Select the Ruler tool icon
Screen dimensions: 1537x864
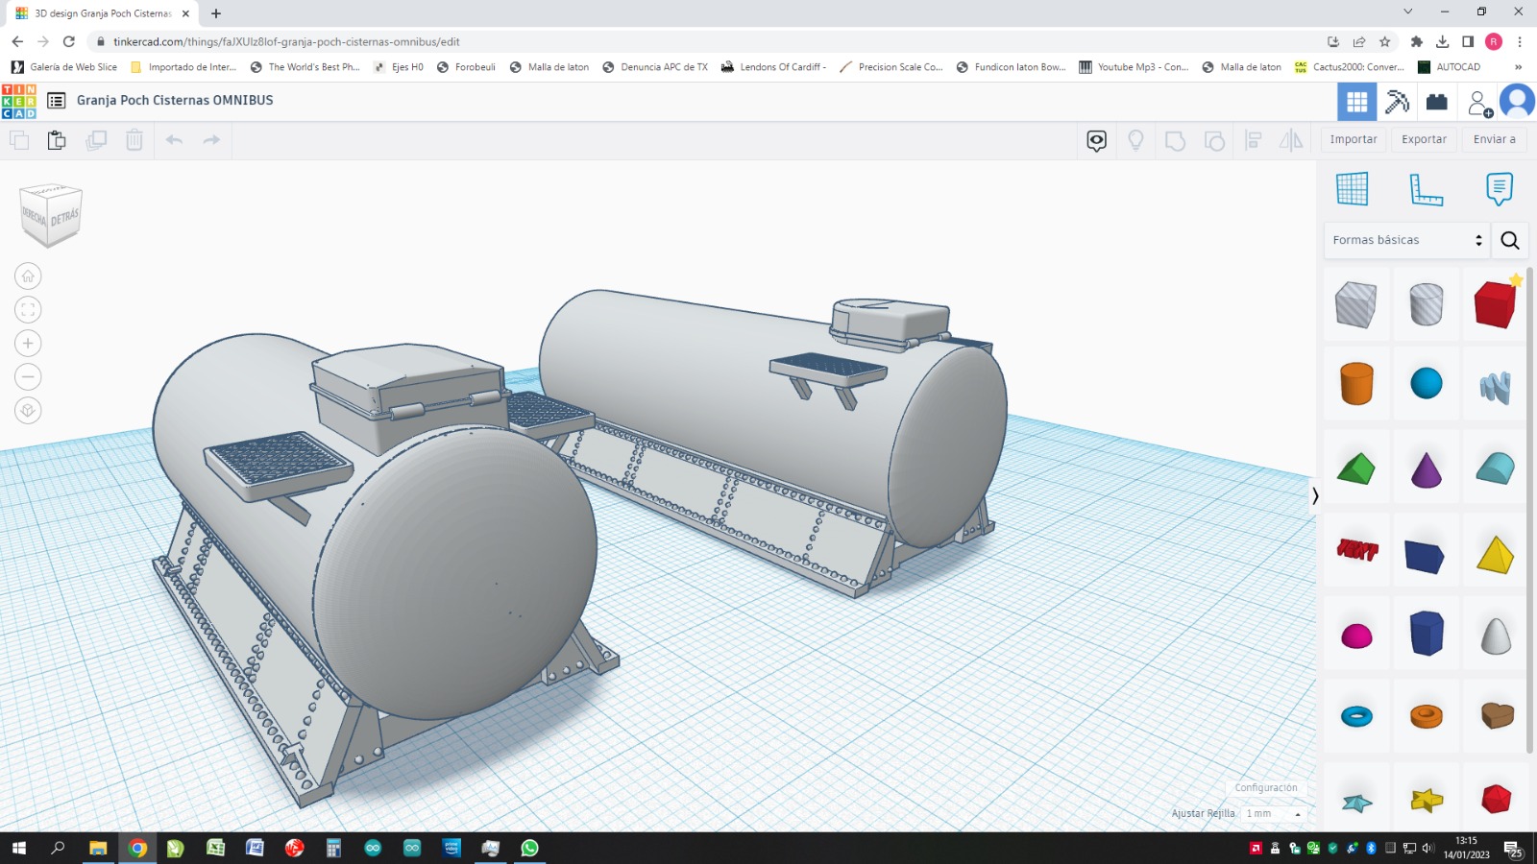click(1426, 189)
